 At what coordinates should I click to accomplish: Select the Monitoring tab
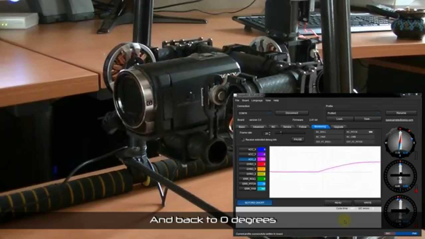coord(320,127)
